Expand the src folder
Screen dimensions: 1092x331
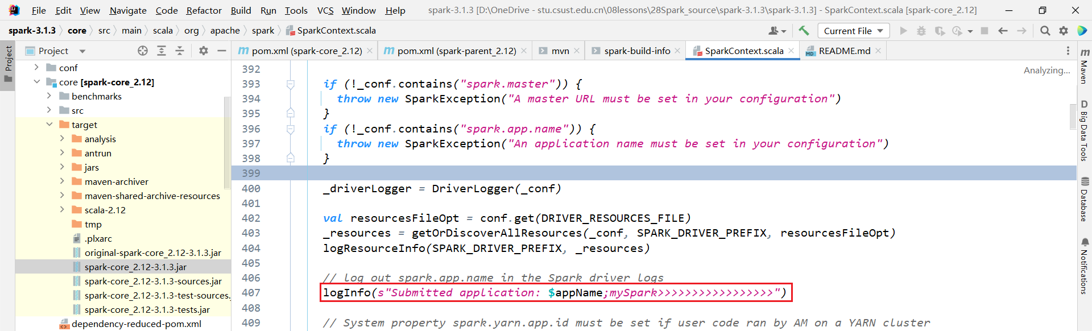coord(49,110)
